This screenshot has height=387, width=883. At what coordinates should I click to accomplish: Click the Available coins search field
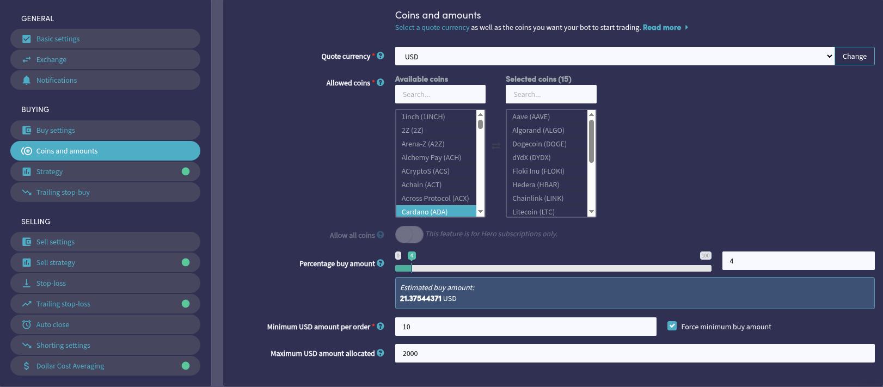[x=440, y=94]
